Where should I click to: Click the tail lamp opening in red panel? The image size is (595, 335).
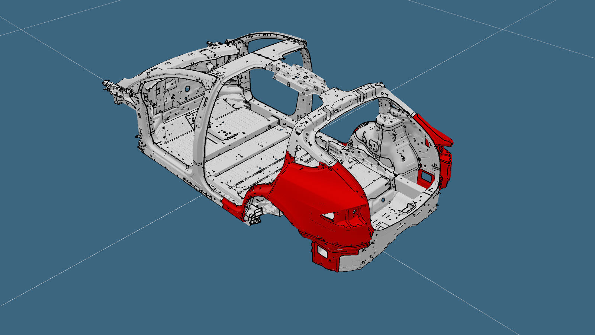pyautogui.click(x=329, y=216)
